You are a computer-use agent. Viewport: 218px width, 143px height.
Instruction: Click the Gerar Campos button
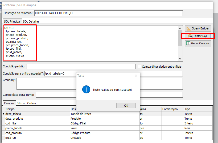[198, 43]
